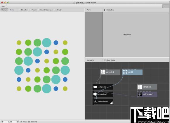Image resolution: width=170 pixels, height=123 pixels.
Task: Click the Metadata icon in Ports panel
Action: click(104, 10)
